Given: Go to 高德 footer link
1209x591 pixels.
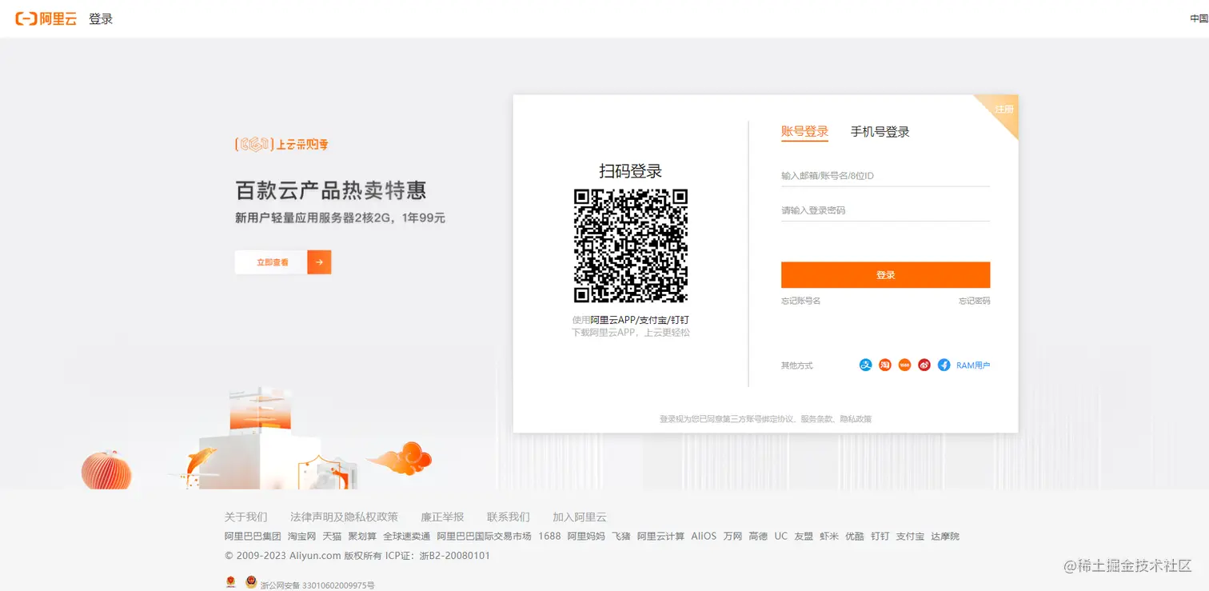Looking at the screenshot, I should pyautogui.click(x=758, y=537).
